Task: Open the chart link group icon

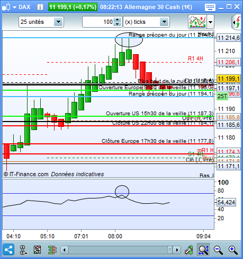Action: (x=23, y=250)
